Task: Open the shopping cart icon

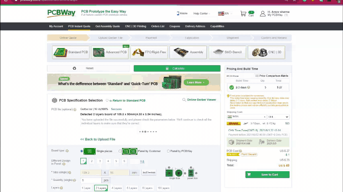Action: 243,14
